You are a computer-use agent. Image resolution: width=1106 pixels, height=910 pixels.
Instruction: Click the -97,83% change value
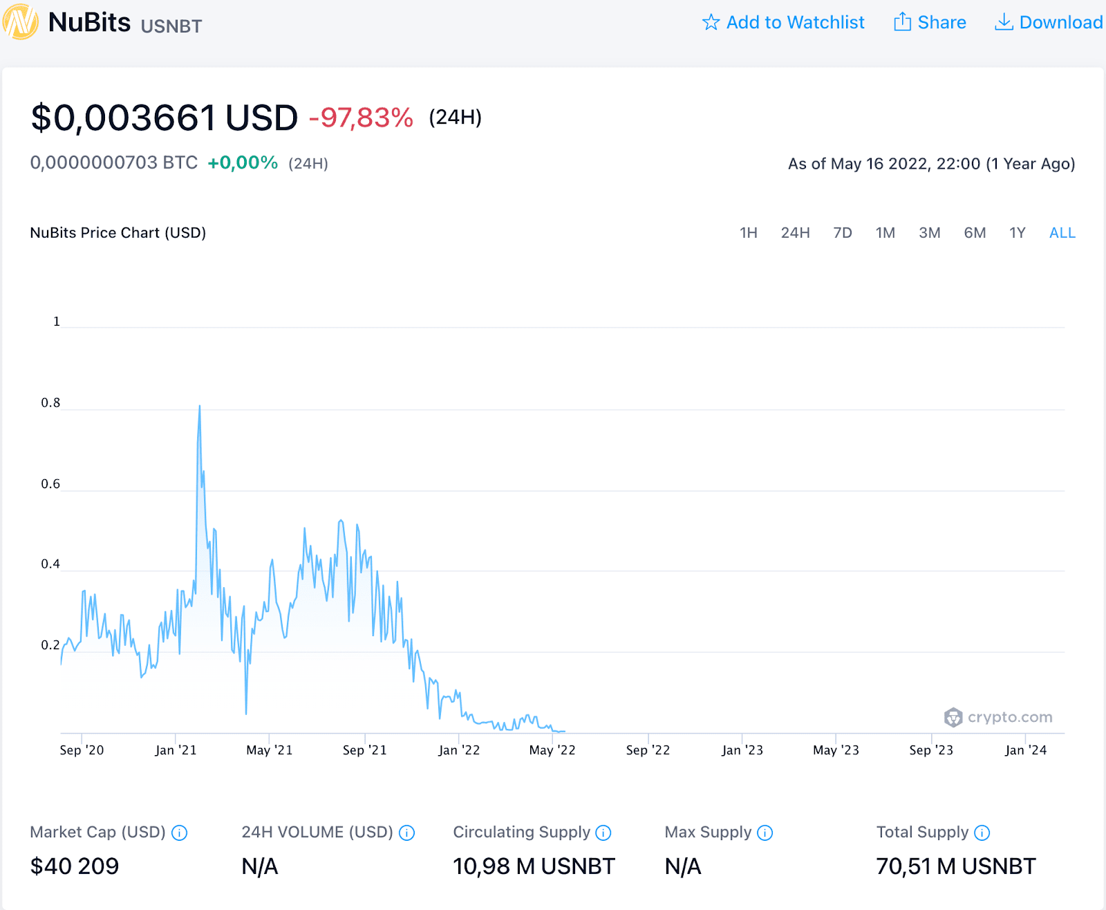pyautogui.click(x=361, y=118)
